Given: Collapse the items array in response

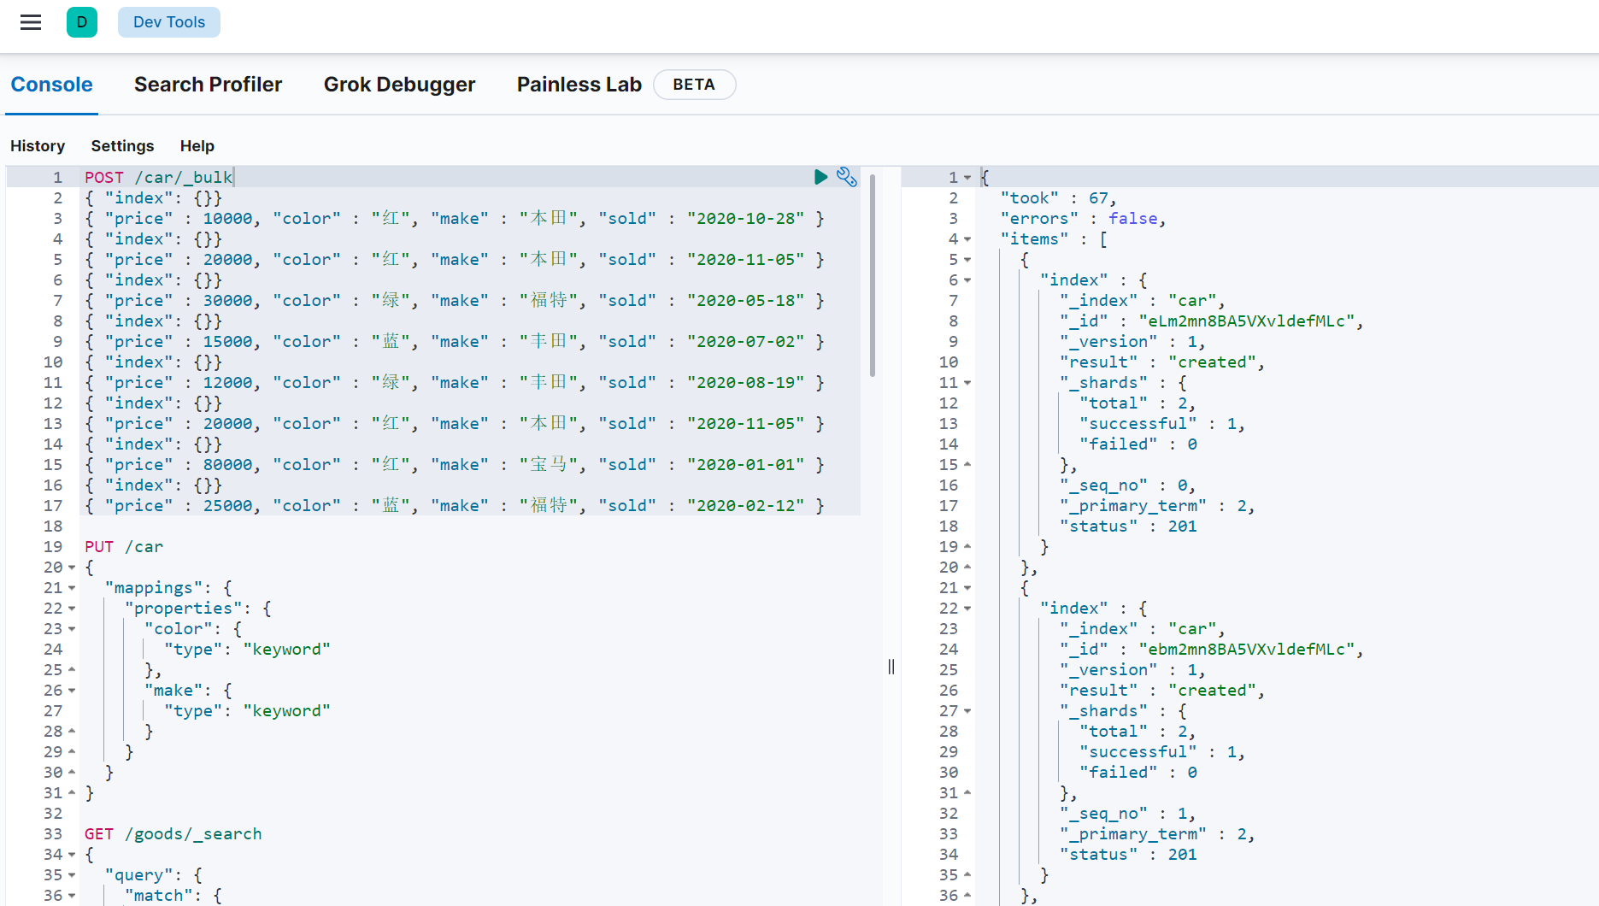Looking at the screenshot, I should pyautogui.click(x=967, y=239).
